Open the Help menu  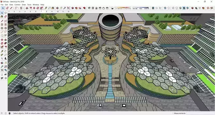pyautogui.click(x=42, y=5)
